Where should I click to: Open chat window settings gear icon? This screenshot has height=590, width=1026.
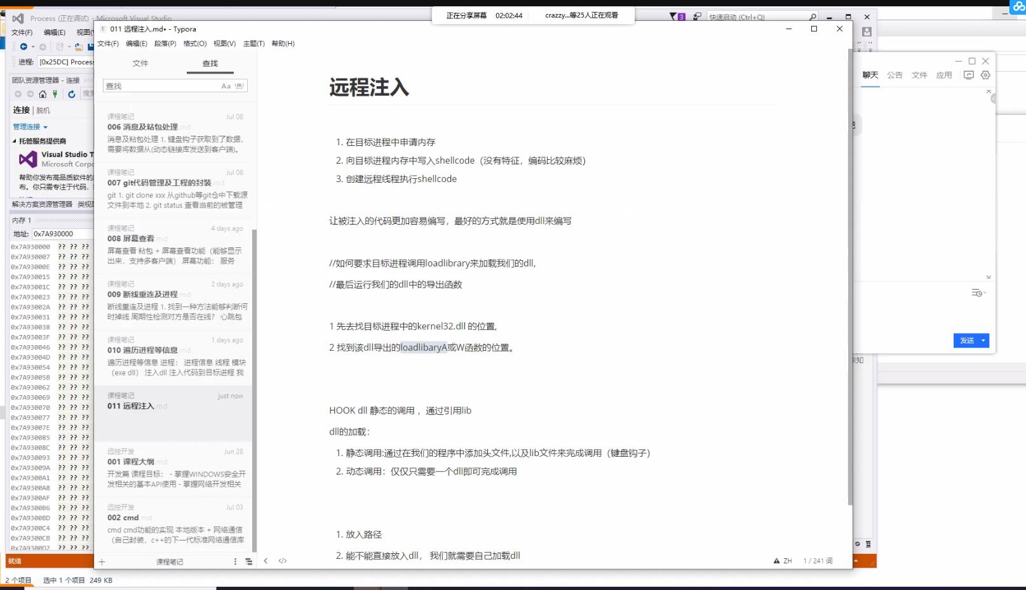[985, 75]
